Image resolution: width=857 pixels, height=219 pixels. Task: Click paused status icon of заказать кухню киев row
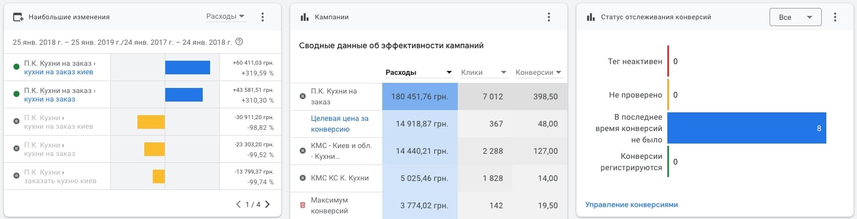click(16, 176)
